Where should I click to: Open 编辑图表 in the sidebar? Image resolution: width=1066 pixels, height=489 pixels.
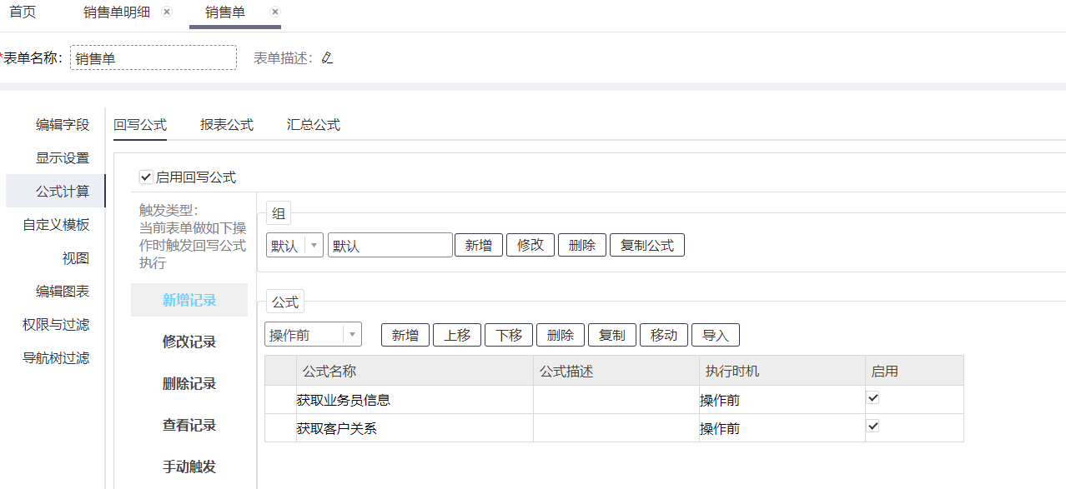click(x=63, y=291)
